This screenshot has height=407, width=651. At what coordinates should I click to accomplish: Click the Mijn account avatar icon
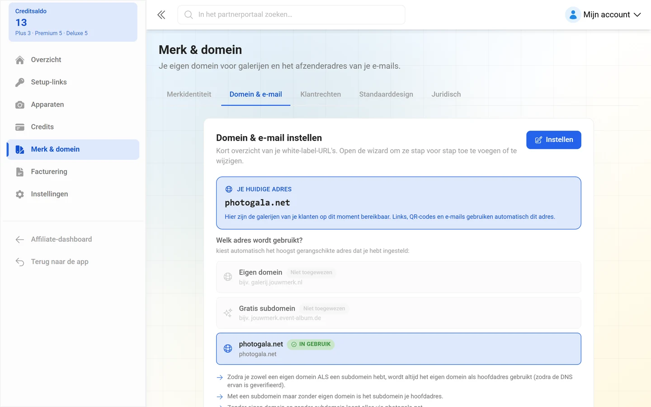573,15
